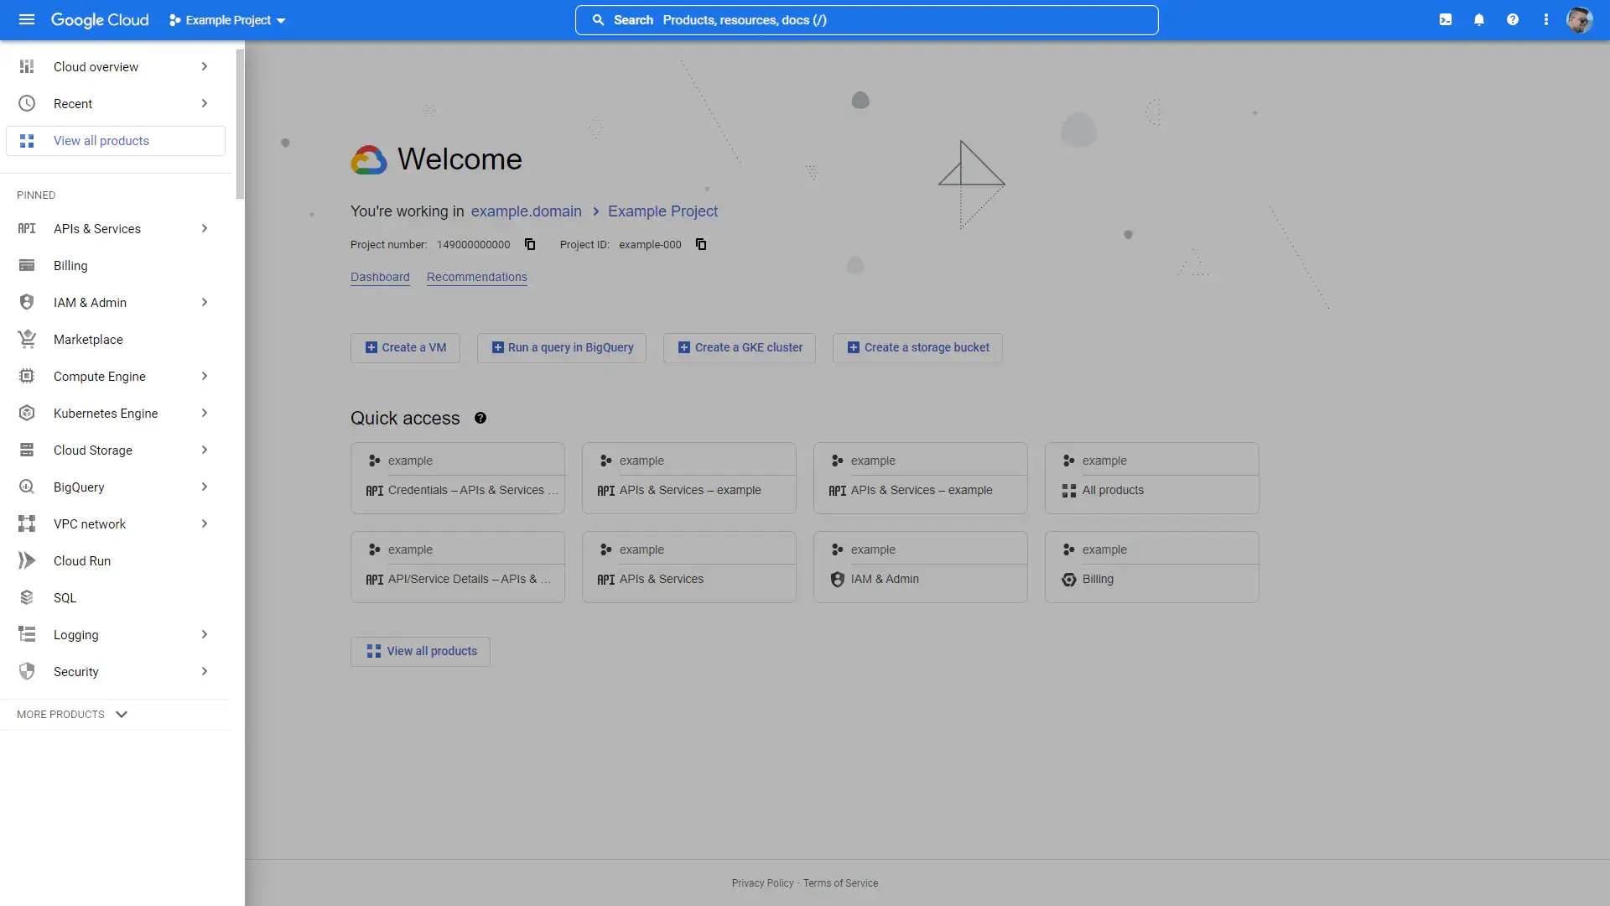
Task: Open the Example Project breadcrumb link
Action: click(x=662, y=211)
